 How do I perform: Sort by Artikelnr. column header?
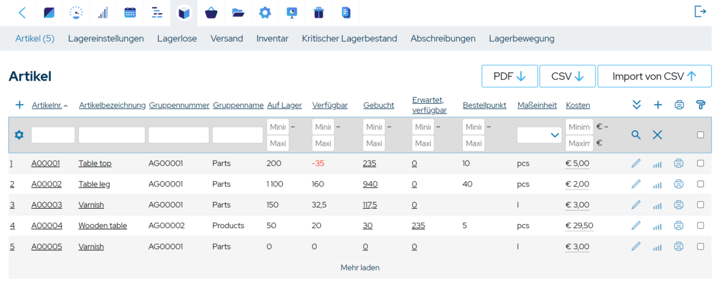coord(46,106)
